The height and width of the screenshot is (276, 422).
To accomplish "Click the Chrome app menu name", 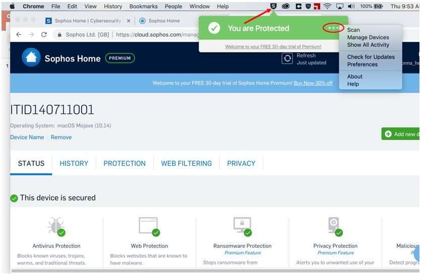I will [x=33, y=6].
